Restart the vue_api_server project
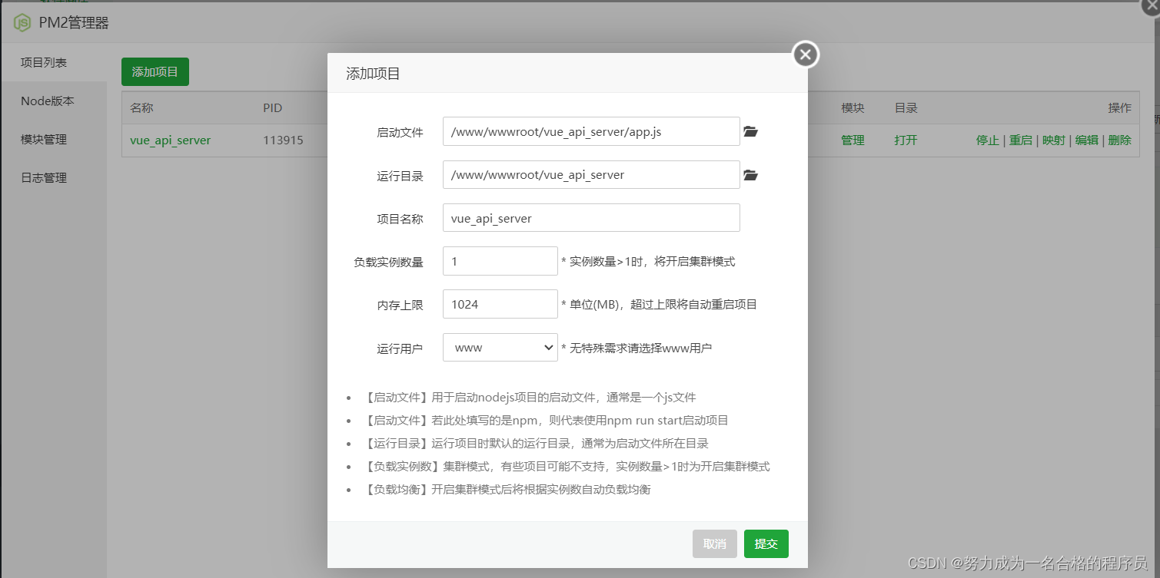This screenshot has width=1160, height=578. [1021, 140]
